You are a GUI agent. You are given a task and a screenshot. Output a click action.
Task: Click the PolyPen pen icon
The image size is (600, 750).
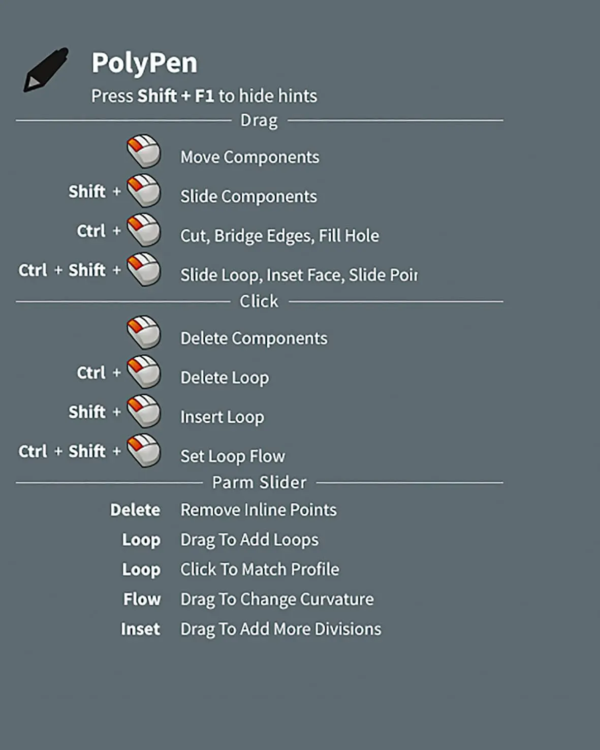(46, 70)
